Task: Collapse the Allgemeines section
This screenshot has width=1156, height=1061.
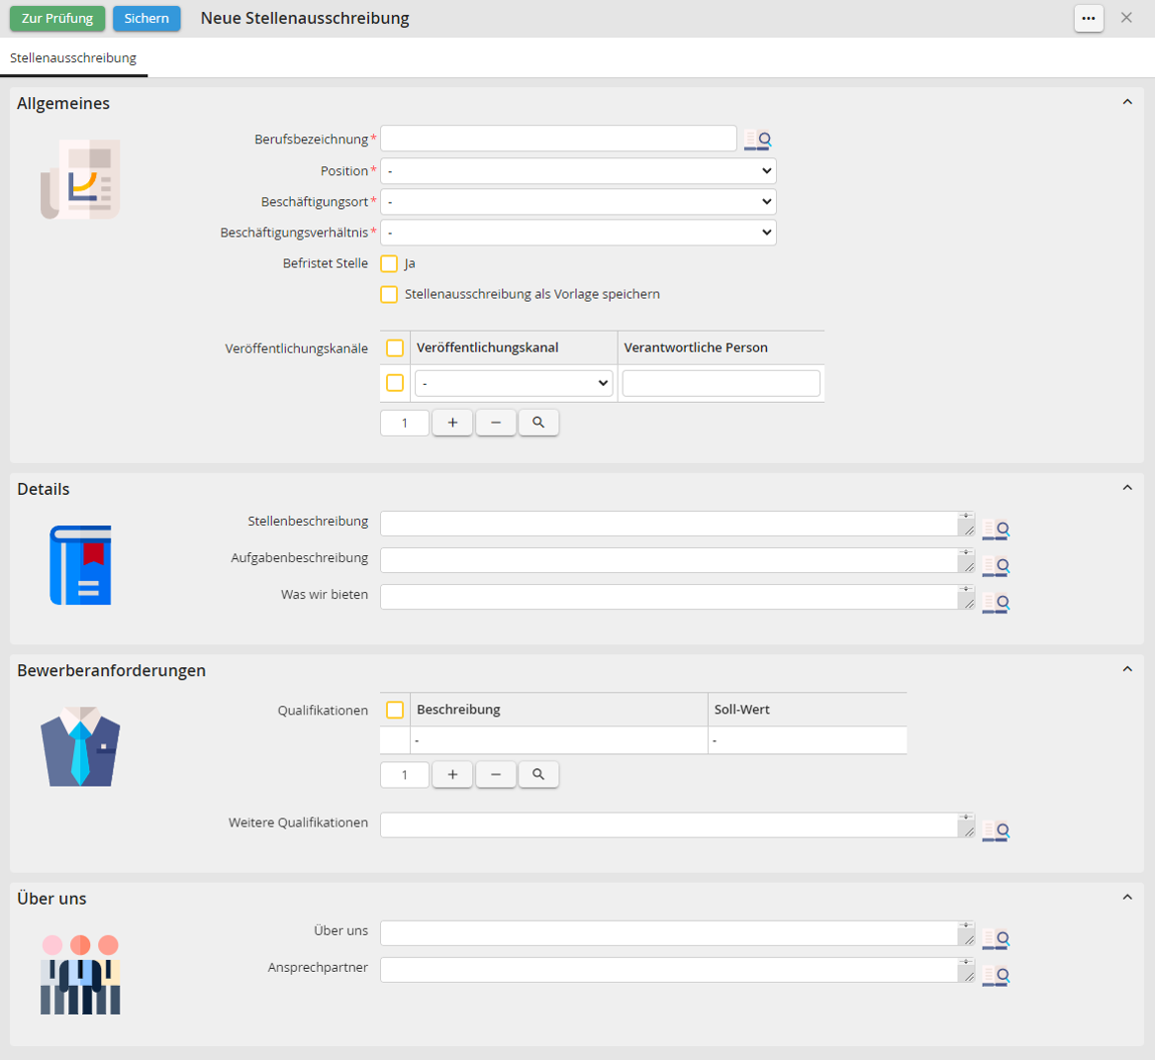Action: point(1127,103)
